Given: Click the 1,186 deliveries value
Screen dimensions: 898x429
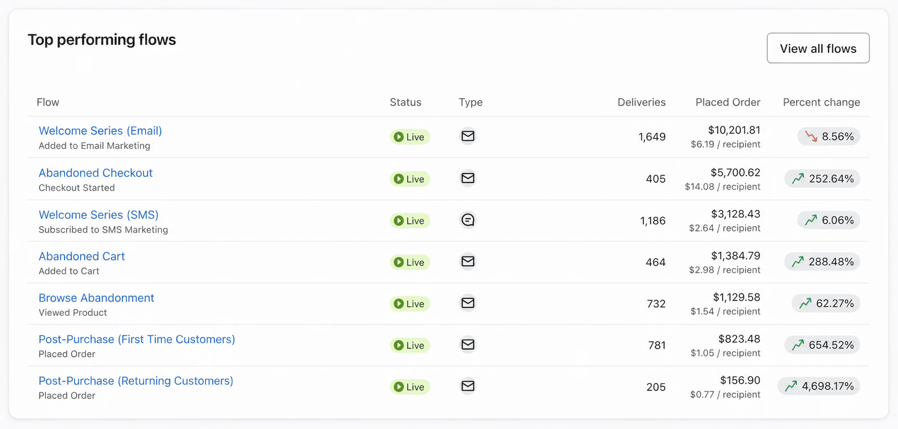Looking at the screenshot, I should click(653, 221).
